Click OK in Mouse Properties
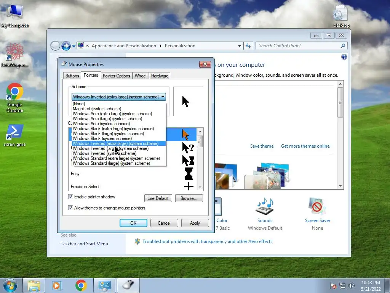This screenshot has height=293, width=390. 133,223
